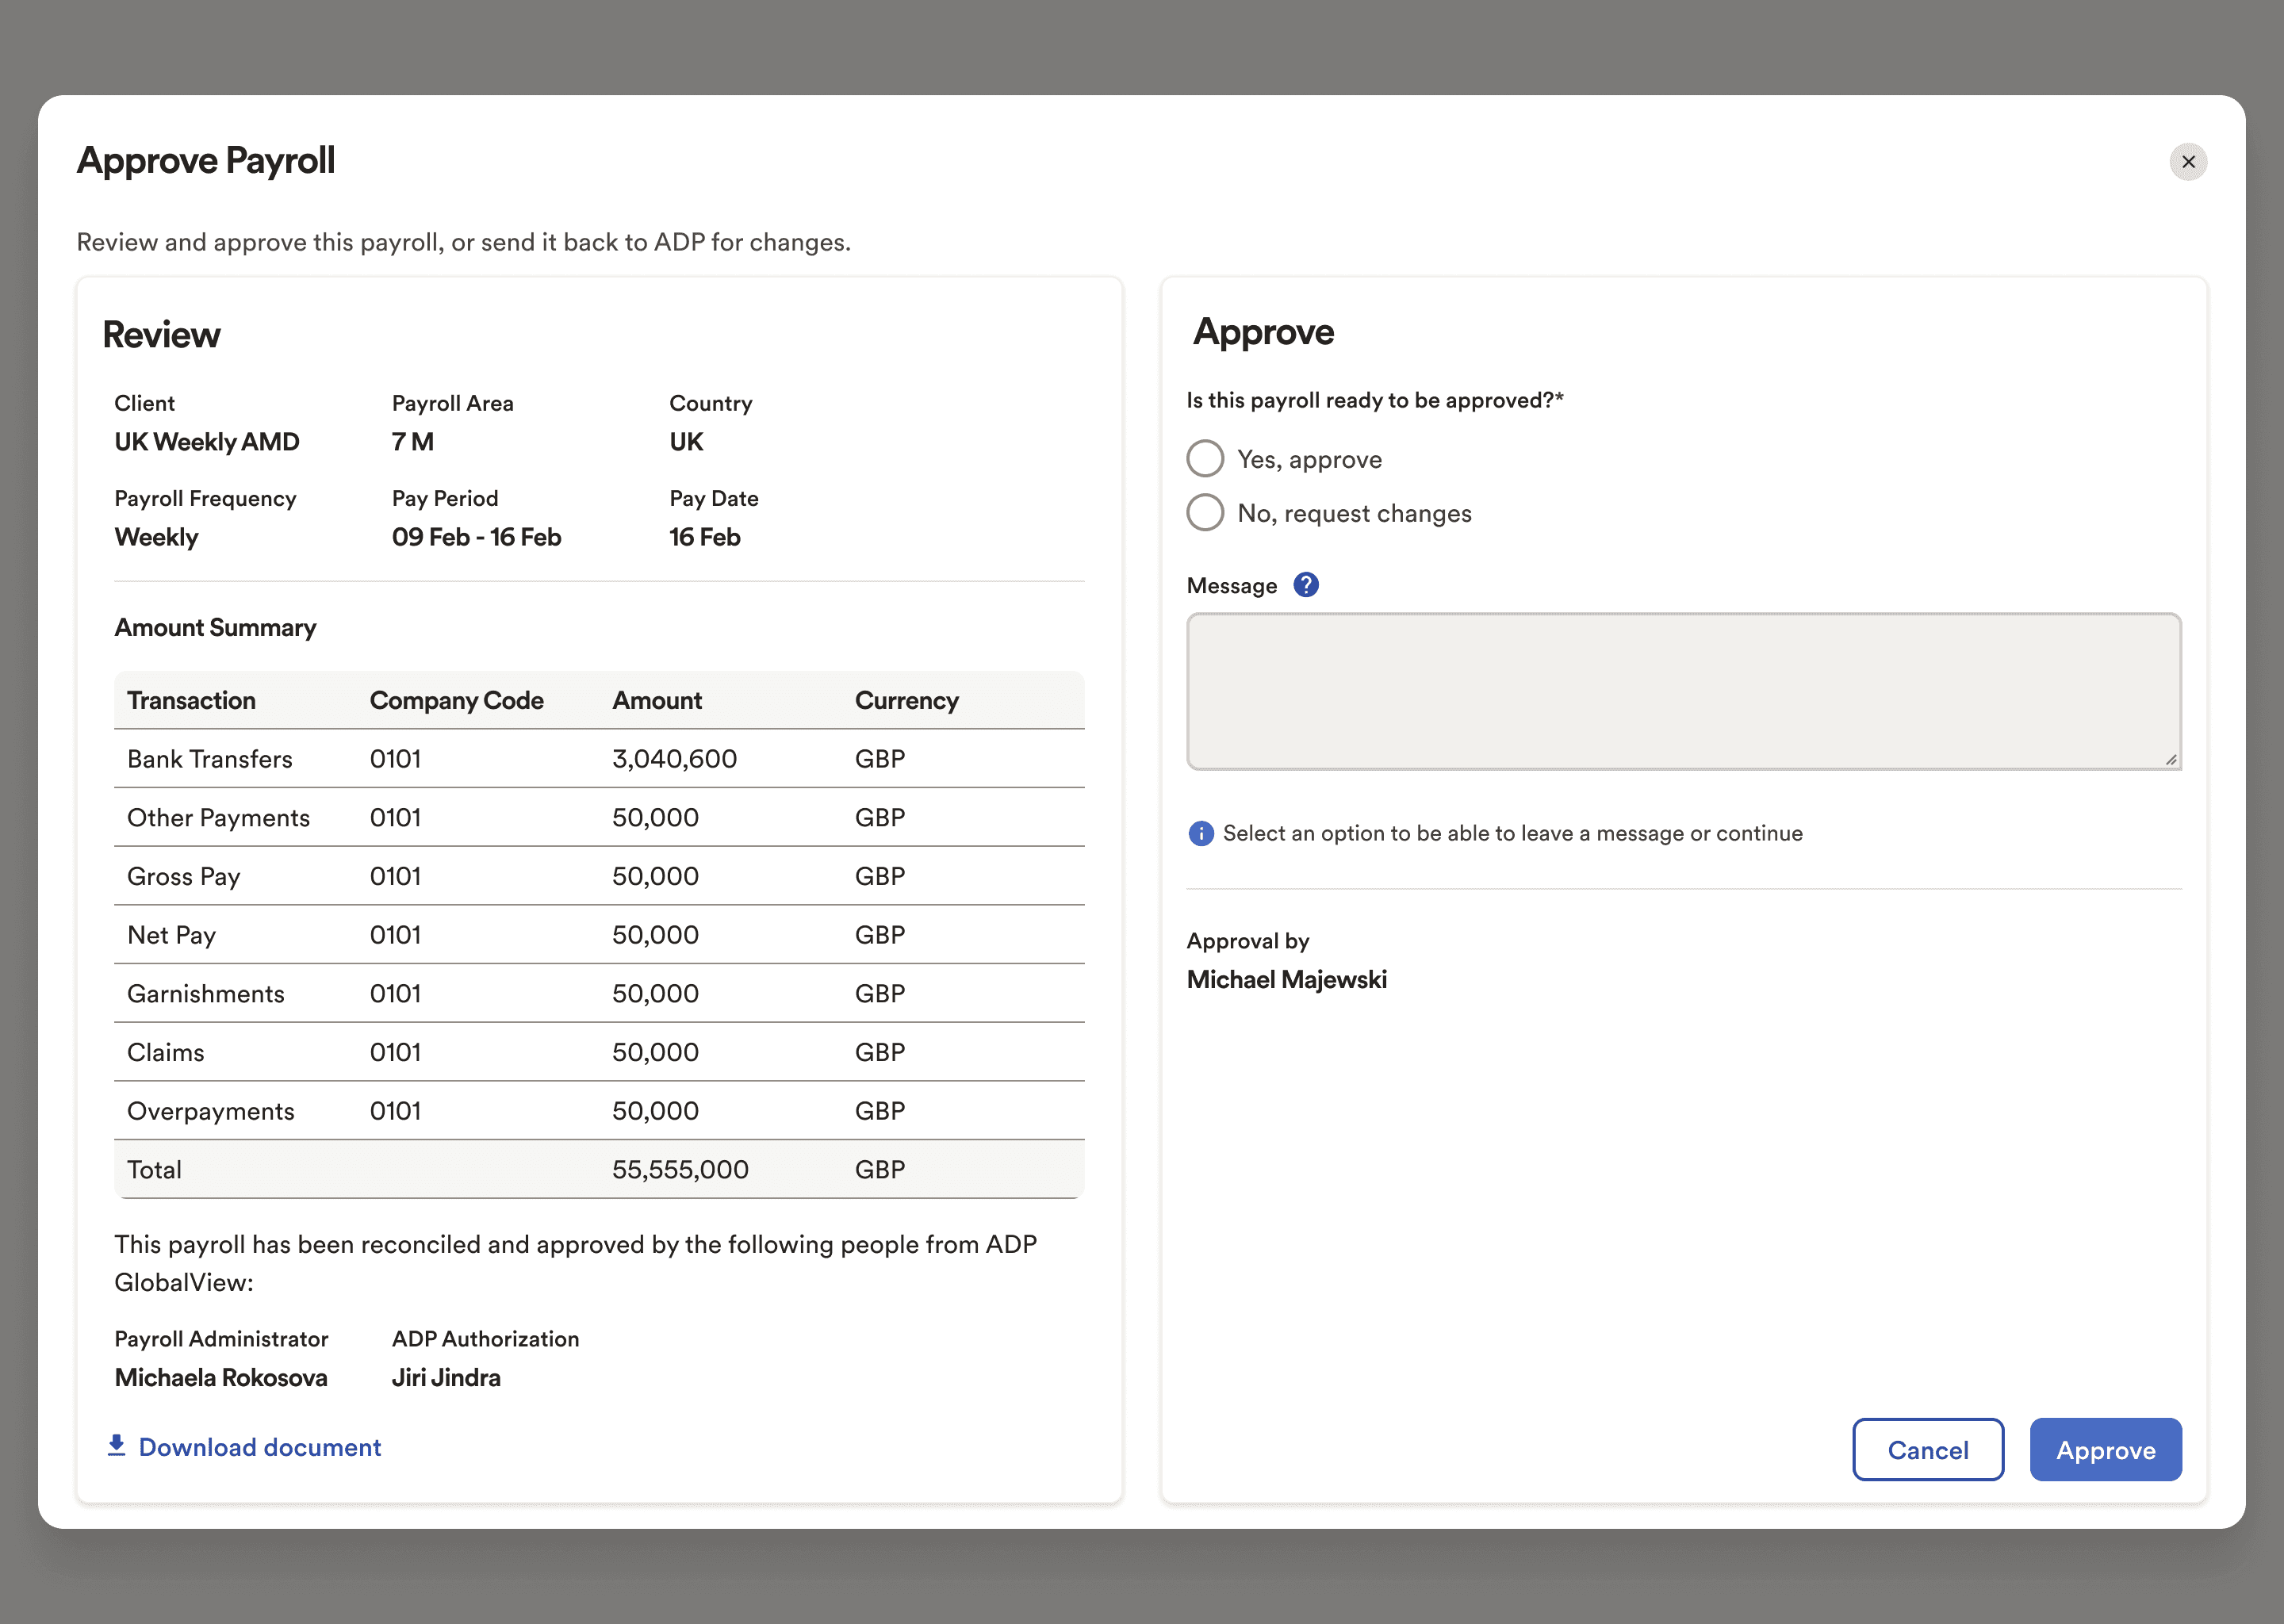Click the download arrow icon
Screen dimensions: 2284x1624
pyautogui.click(x=116, y=1446)
